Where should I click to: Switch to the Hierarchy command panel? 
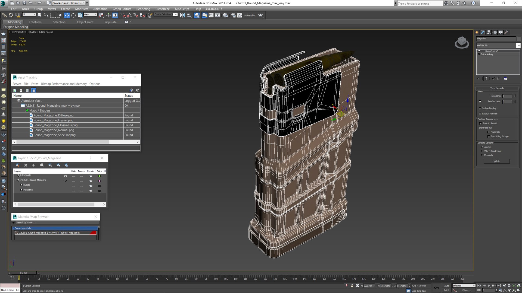489,32
